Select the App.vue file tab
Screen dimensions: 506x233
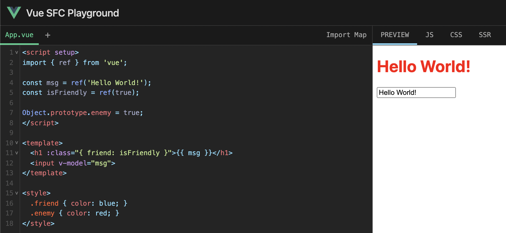pos(19,35)
